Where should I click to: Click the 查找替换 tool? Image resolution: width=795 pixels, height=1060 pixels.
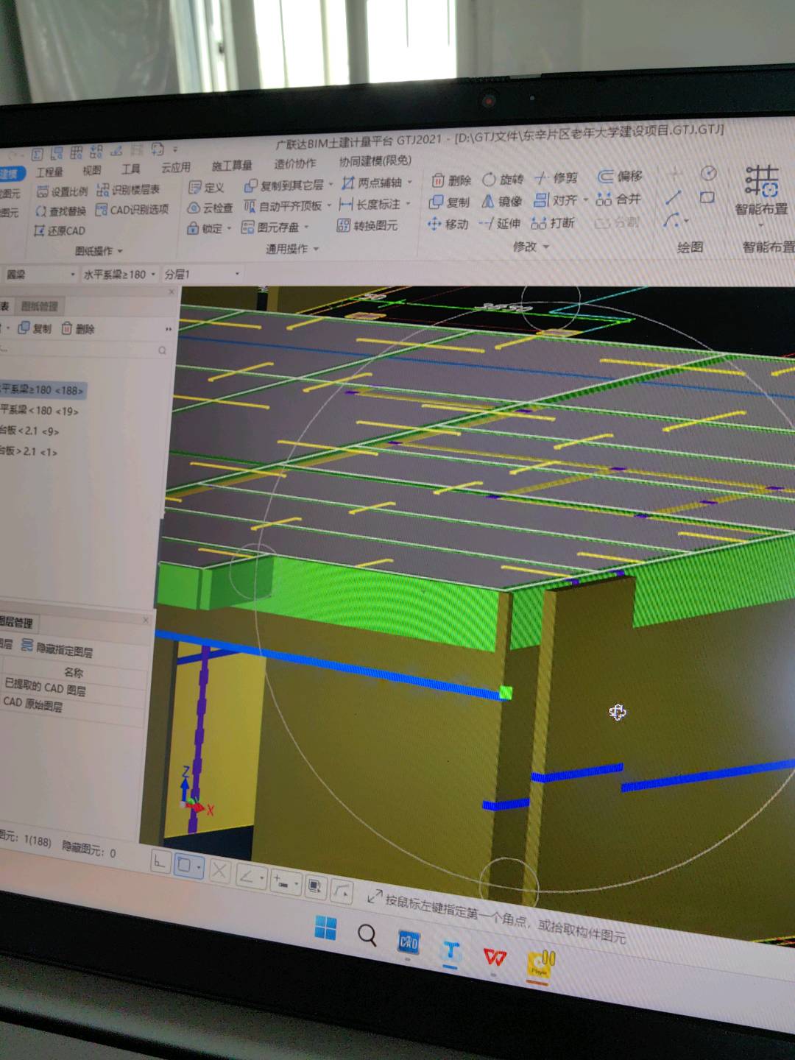60,211
